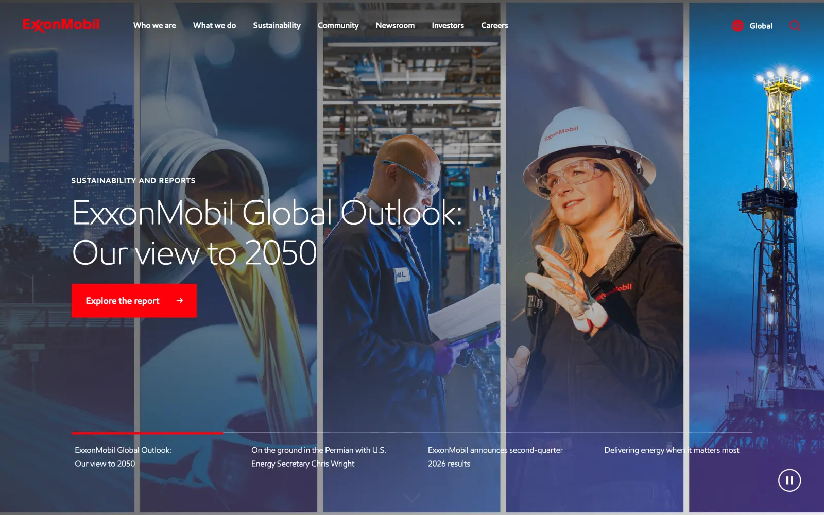824x515 pixels.
Task: Click the red globe icon
Action: tap(737, 26)
